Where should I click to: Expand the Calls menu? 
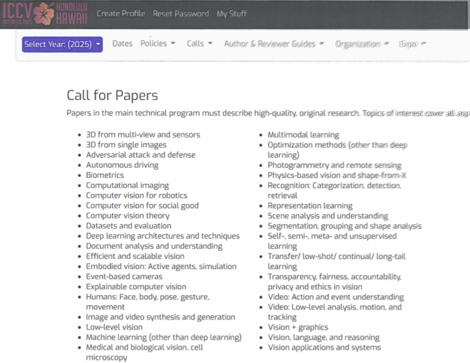[199, 44]
